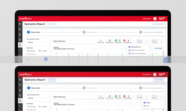The height and width of the screenshot is (111, 186).
Task: Select the highlighted report chart icon in bottom screen sidebar
Action: [20, 101]
